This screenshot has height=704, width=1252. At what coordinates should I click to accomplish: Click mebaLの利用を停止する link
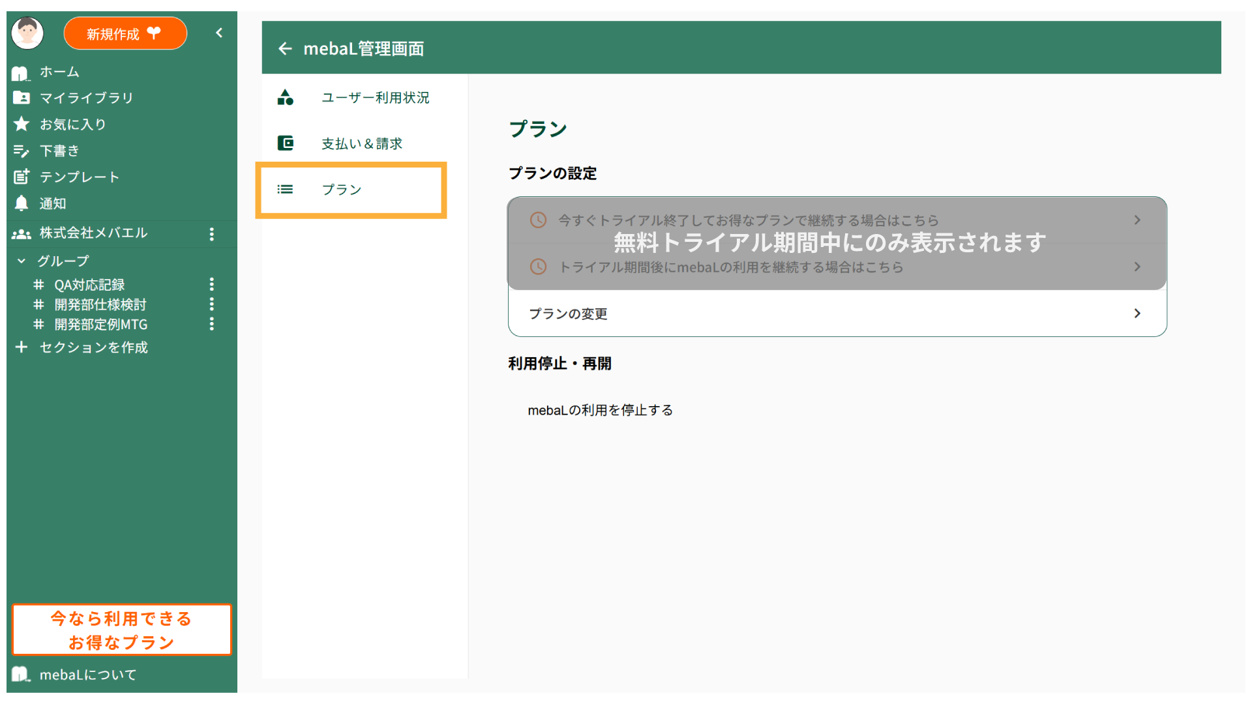[x=600, y=410]
